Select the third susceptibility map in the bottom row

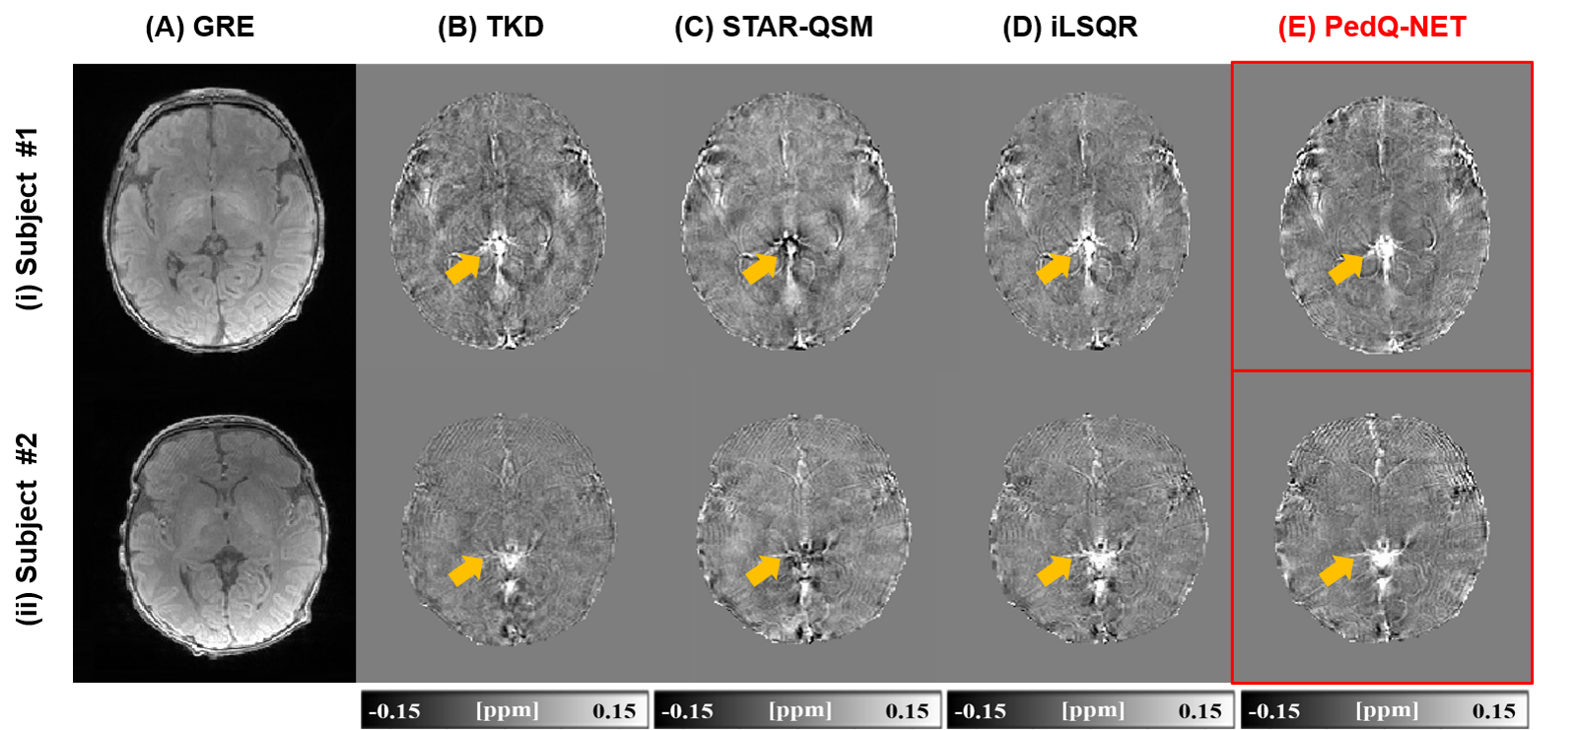pyautogui.click(x=1098, y=529)
